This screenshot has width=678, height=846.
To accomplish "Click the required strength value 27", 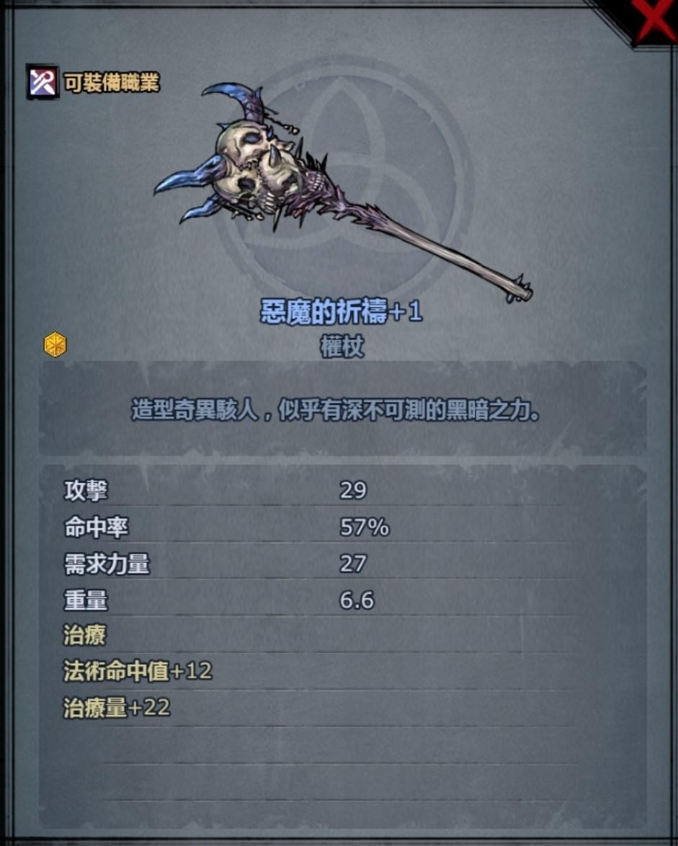I will pyautogui.click(x=353, y=564).
